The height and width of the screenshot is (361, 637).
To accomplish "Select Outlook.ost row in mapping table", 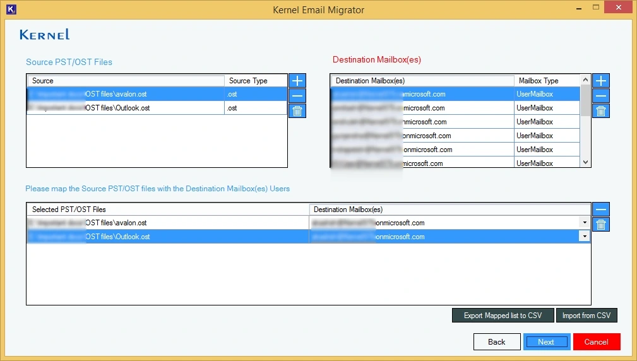I will 308,236.
